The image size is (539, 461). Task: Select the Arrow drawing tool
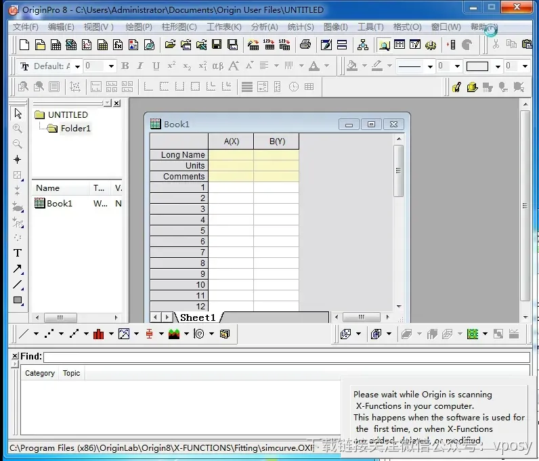[x=18, y=269]
